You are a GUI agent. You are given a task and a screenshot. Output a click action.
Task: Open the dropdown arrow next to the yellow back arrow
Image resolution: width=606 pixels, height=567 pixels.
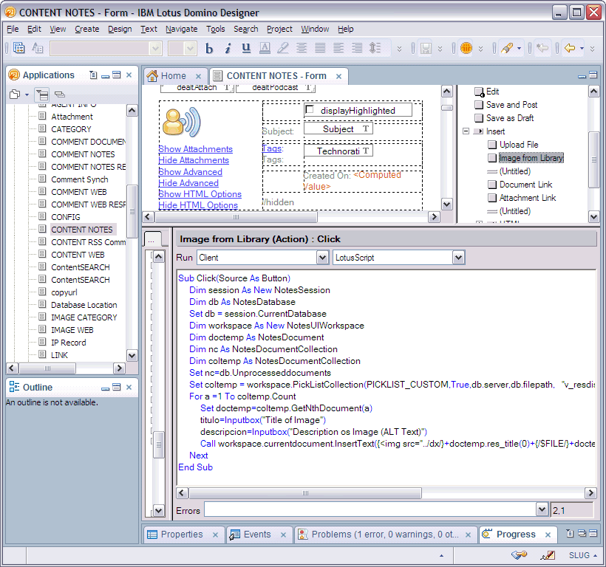582,49
